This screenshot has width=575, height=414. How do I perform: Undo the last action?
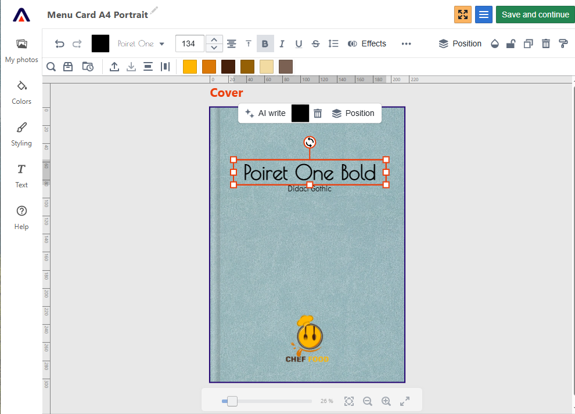[59, 43]
